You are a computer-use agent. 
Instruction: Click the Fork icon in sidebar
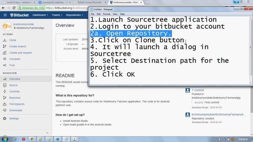tap(4, 65)
